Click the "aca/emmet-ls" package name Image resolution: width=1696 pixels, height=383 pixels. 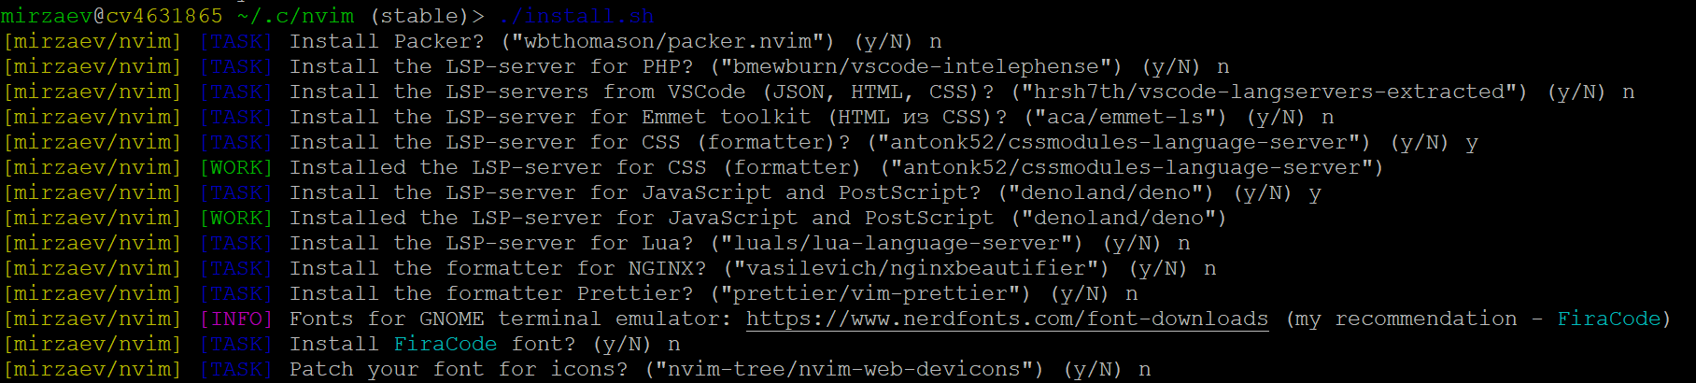pyautogui.click(x=1124, y=118)
